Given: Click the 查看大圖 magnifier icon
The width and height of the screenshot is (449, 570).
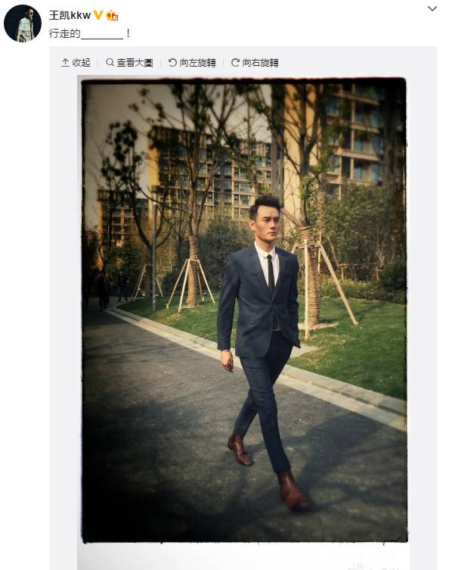Looking at the screenshot, I should coord(110,63).
